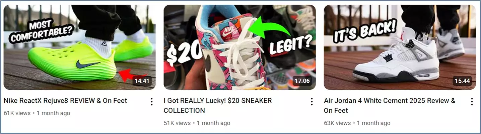This screenshot has width=481, height=134.
Task: Click title 'Nike ReactX Rejuve8 REVIEW & On Feet'
Action: pos(65,100)
